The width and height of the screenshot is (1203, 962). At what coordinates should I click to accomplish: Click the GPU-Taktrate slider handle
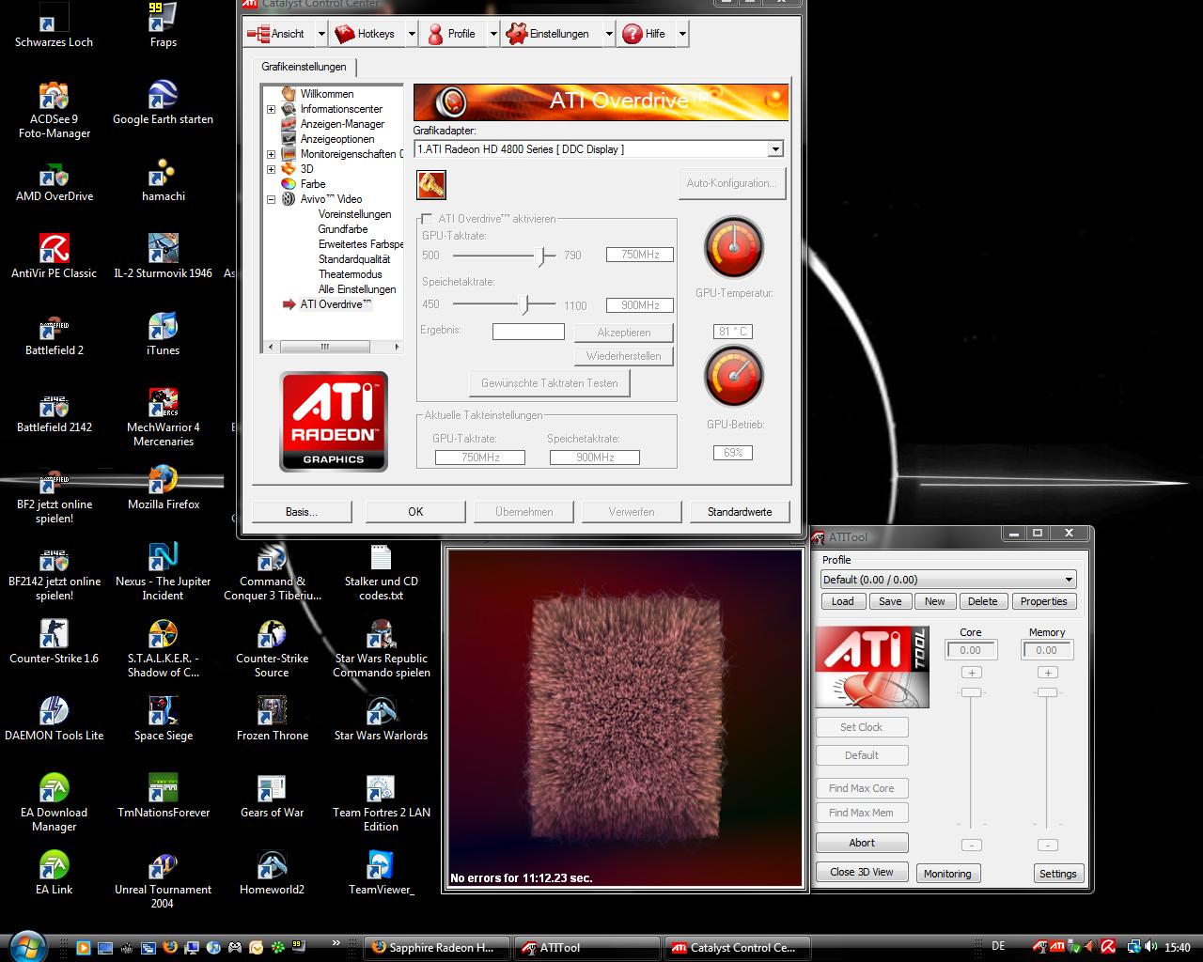(x=540, y=256)
